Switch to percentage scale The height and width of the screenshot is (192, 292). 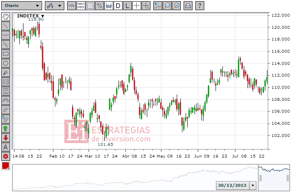point(99,6)
